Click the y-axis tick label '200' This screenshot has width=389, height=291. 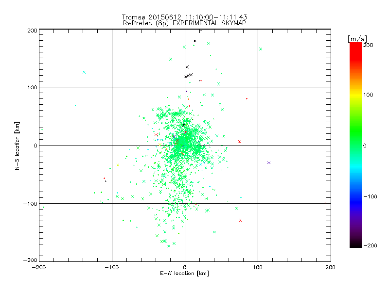point(32,31)
